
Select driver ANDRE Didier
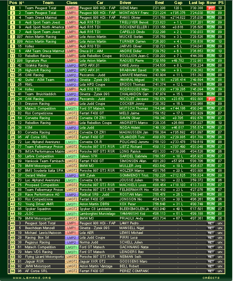coord(131,51)
